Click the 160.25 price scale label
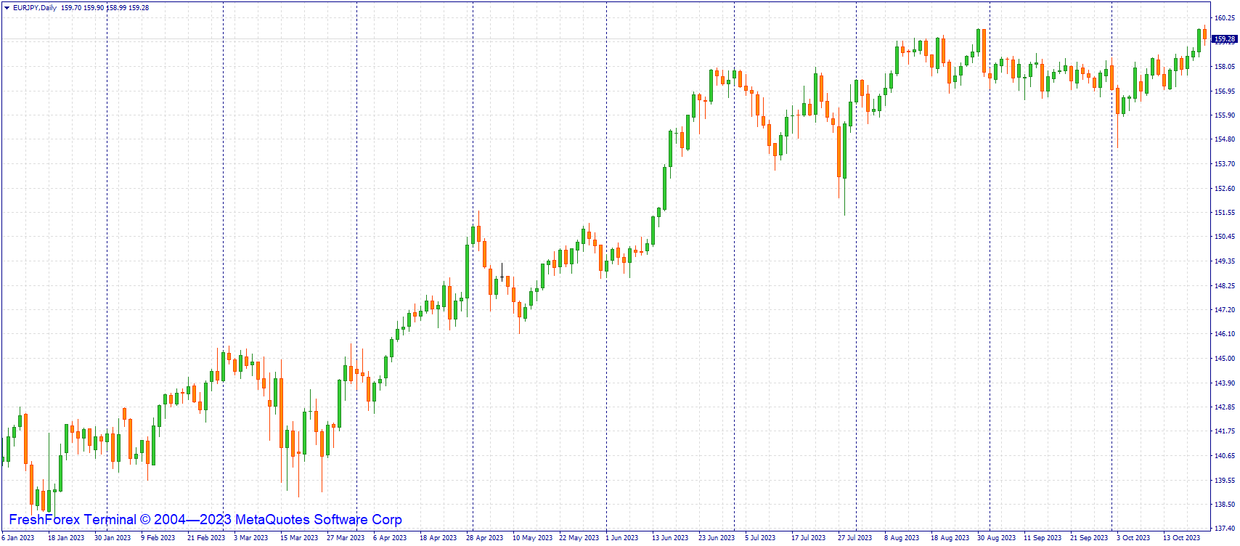The height and width of the screenshot is (546, 1240). [x=1224, y=18]
